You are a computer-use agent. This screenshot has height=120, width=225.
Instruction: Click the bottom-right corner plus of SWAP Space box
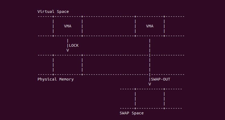point(164,108)
